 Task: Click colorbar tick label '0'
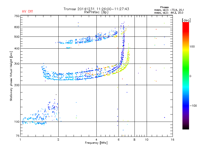(x=190, y=76)
